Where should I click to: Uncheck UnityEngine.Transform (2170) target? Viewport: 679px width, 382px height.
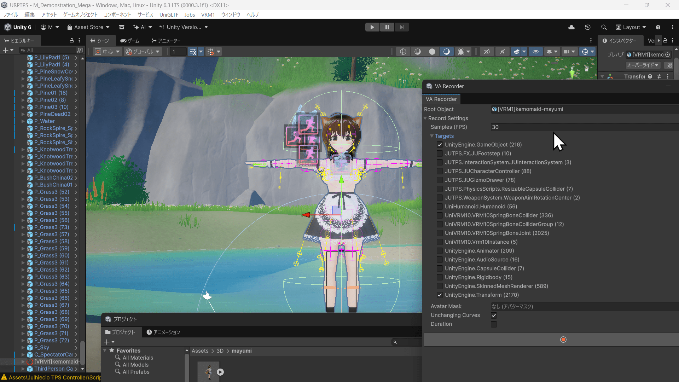(x=440, y=295)
